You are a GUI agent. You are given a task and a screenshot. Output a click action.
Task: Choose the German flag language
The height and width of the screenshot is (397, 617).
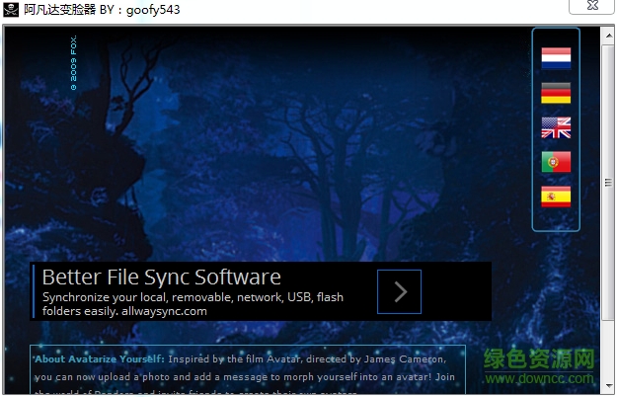coord(556,93)
